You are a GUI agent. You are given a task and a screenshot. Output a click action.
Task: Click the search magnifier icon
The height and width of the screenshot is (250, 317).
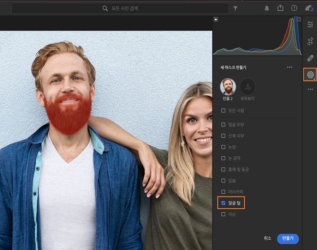pyautogui.click(x=105, y=8)
